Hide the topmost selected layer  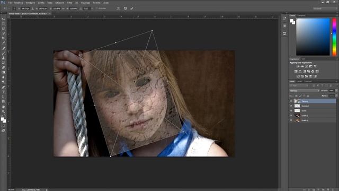click(x=291, y=101)
